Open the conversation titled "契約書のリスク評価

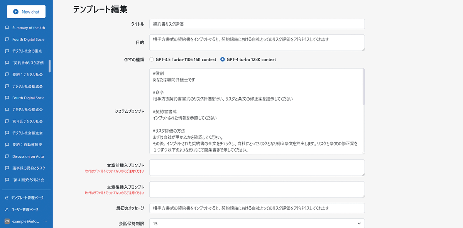[27, 63]
